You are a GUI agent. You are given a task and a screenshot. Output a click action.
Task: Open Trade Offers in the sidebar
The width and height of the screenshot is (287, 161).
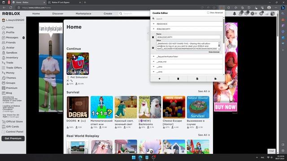tap(14, 68)
